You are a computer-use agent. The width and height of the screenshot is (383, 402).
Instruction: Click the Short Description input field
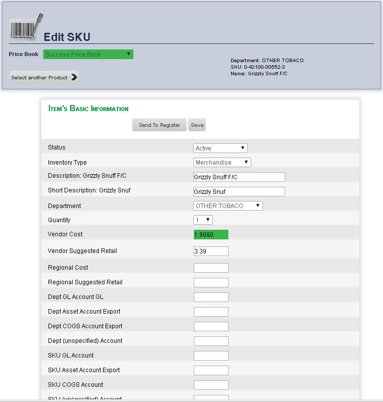(239, 191)
